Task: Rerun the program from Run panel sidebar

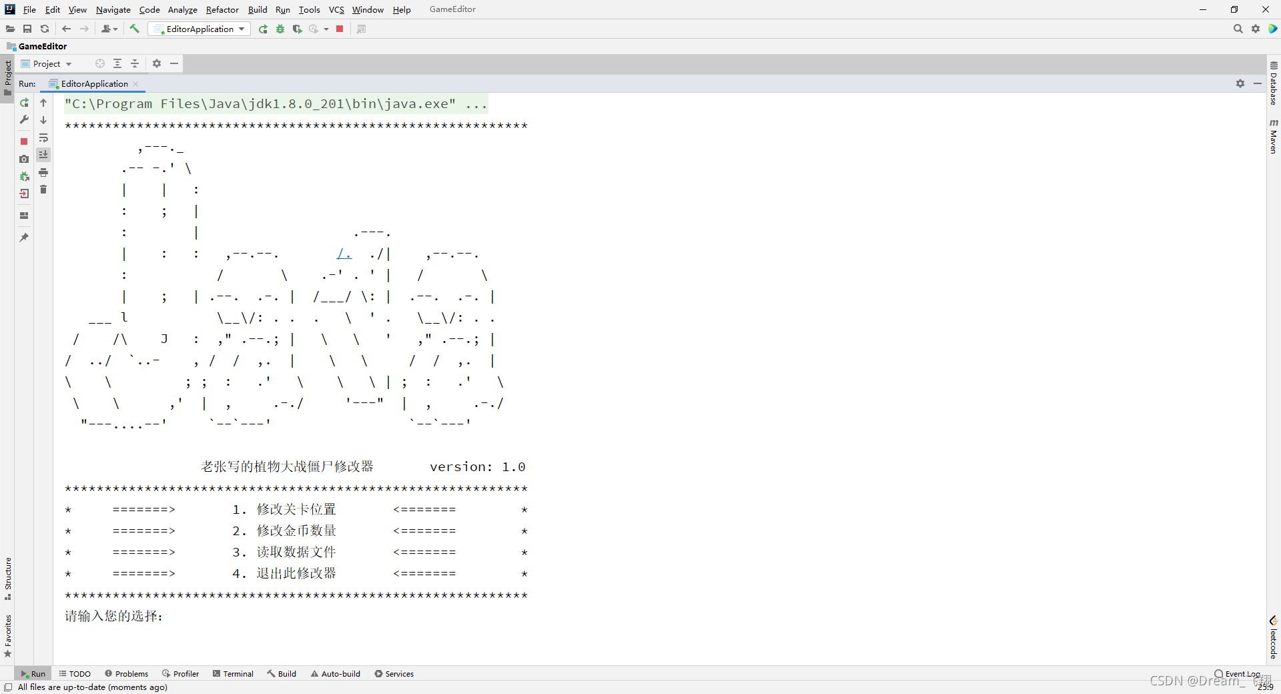Action: (24, 103)
